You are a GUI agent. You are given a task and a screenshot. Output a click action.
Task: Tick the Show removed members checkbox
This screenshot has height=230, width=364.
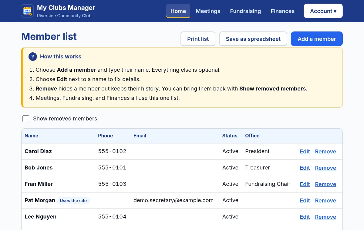tap(26, 119)
